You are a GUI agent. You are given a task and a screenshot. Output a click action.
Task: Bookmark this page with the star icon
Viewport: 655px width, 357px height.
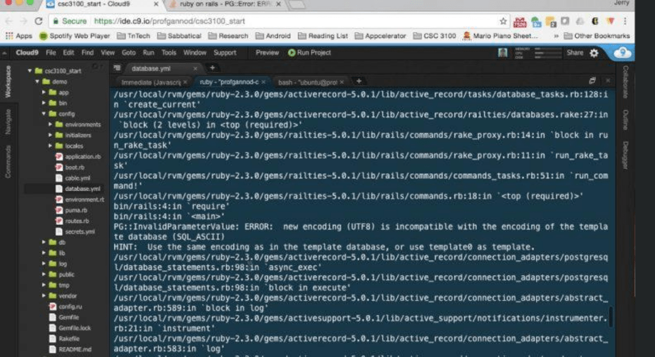pyautogui.click(x=503, y=21)
